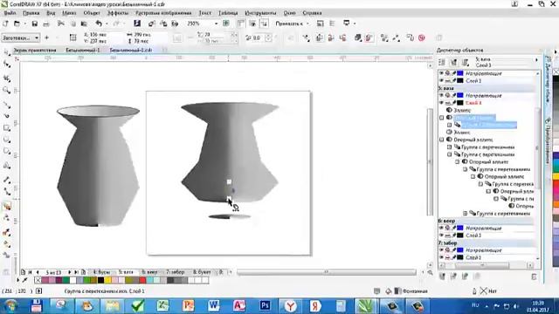Click the red swatch in bottom palette
Screen dimensions: 559x314
142,281
